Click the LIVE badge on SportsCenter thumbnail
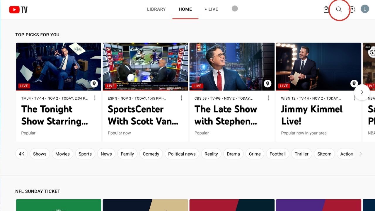The image size is (375, 211). pos(110,86)
